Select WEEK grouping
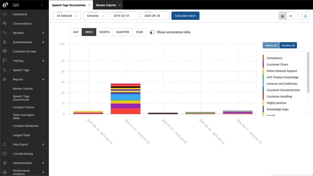313x176 pixels. (x=89, y=32)
